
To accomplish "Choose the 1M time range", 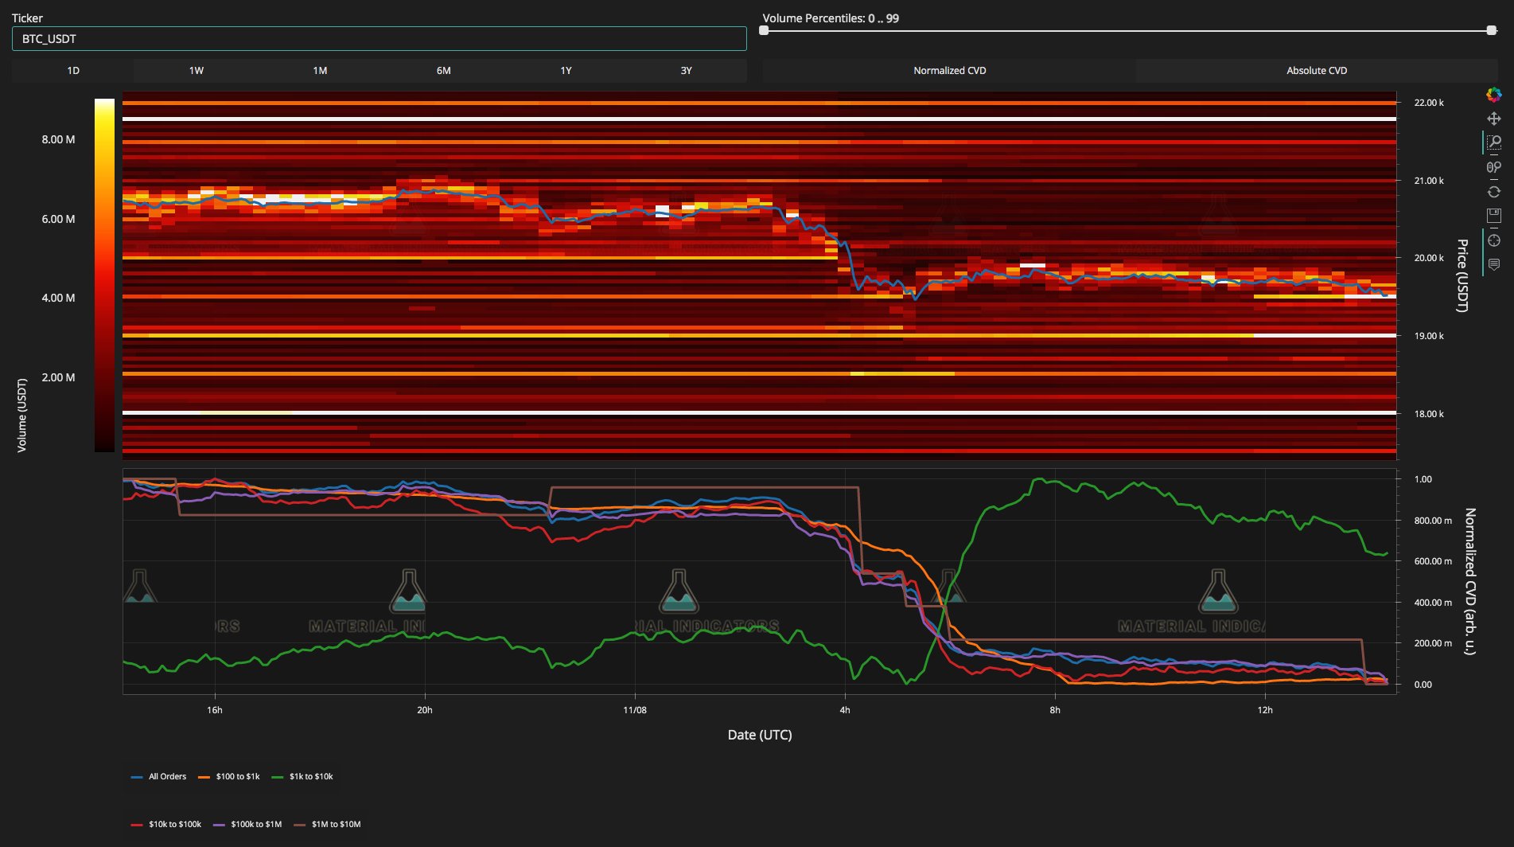I will [320, 71].
